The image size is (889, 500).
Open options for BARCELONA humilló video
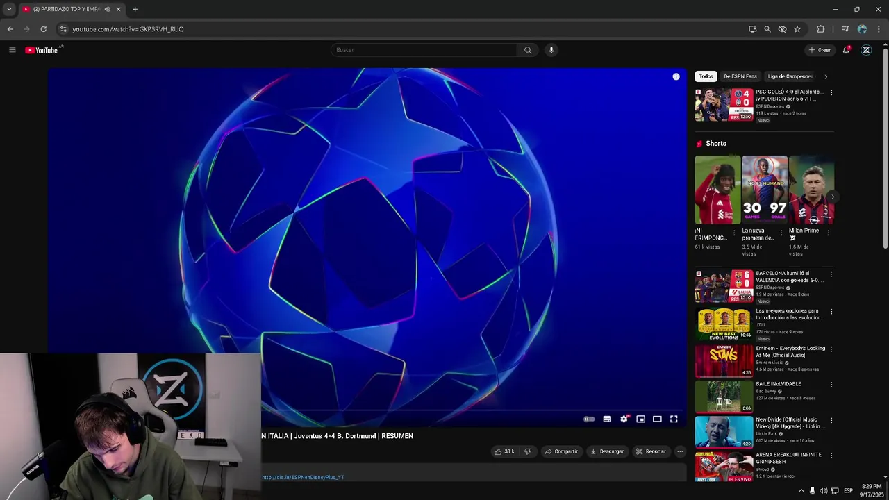(x=831, y=274)
